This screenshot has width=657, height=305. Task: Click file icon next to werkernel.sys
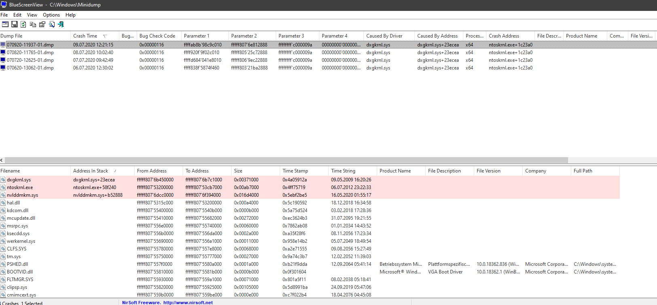(3, 241)
